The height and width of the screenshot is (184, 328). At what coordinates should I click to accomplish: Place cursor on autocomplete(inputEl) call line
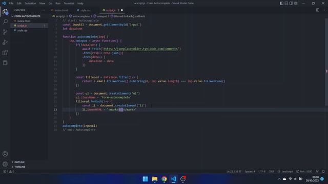click(x=80, y=126)
